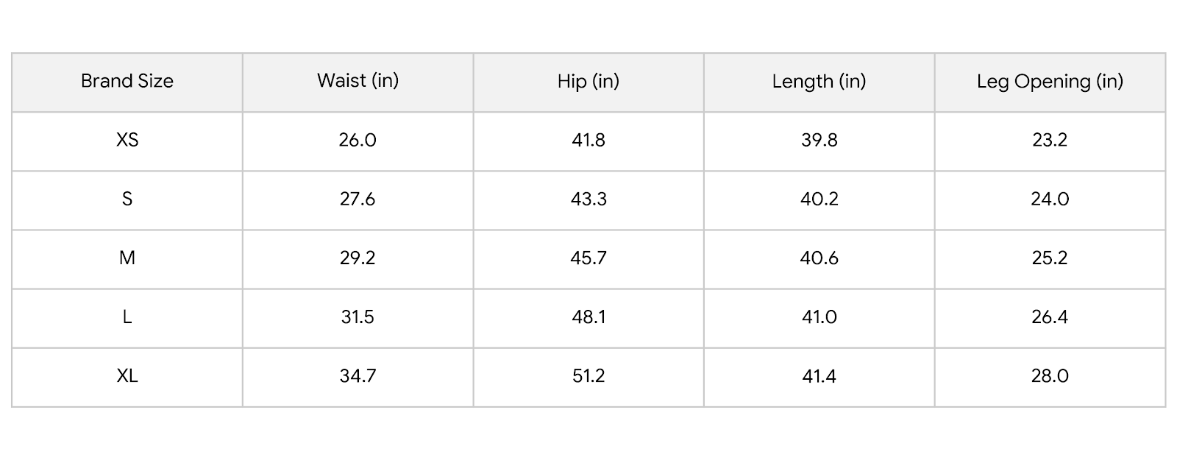This screenshot has height=460, width=1177.
Task: Select the Waist (in) header cell
Action: coord(358,81)
